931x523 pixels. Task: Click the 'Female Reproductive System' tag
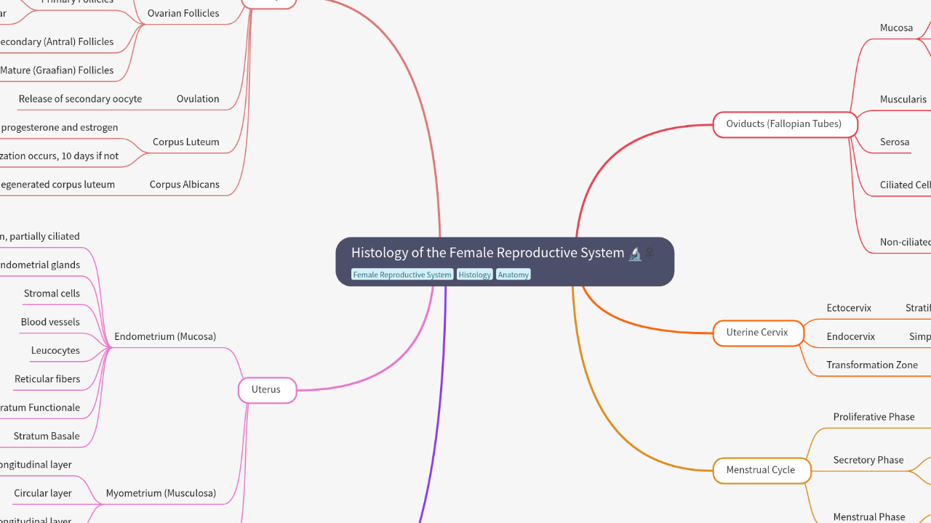pos(402,275)
